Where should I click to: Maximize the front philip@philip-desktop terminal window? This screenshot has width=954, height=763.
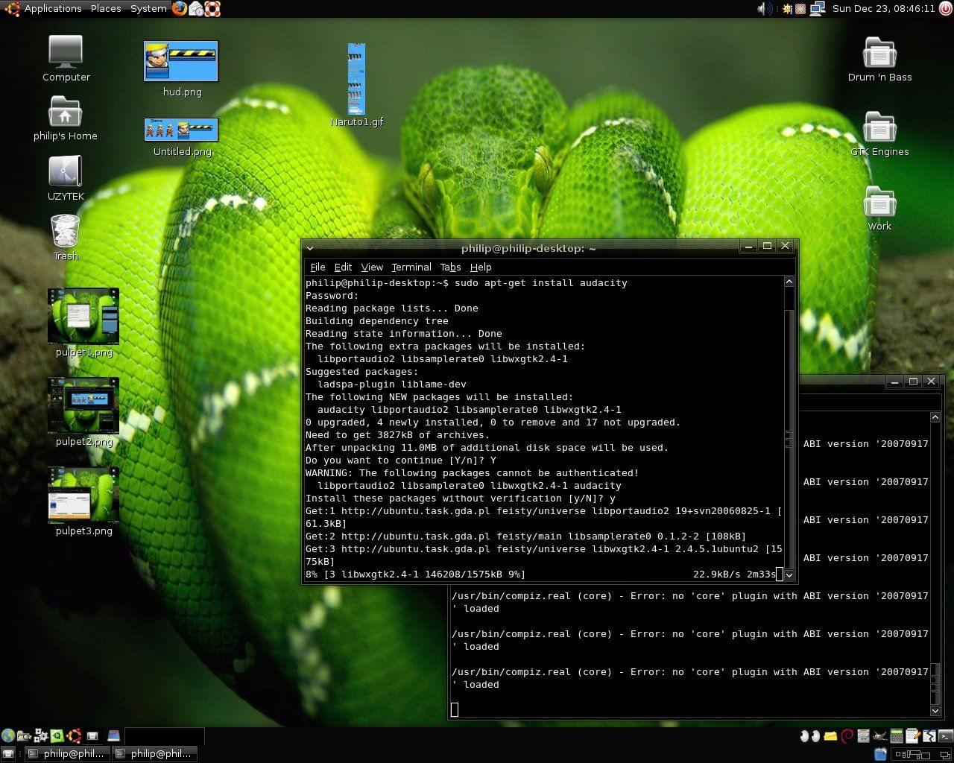coord(767,246)
